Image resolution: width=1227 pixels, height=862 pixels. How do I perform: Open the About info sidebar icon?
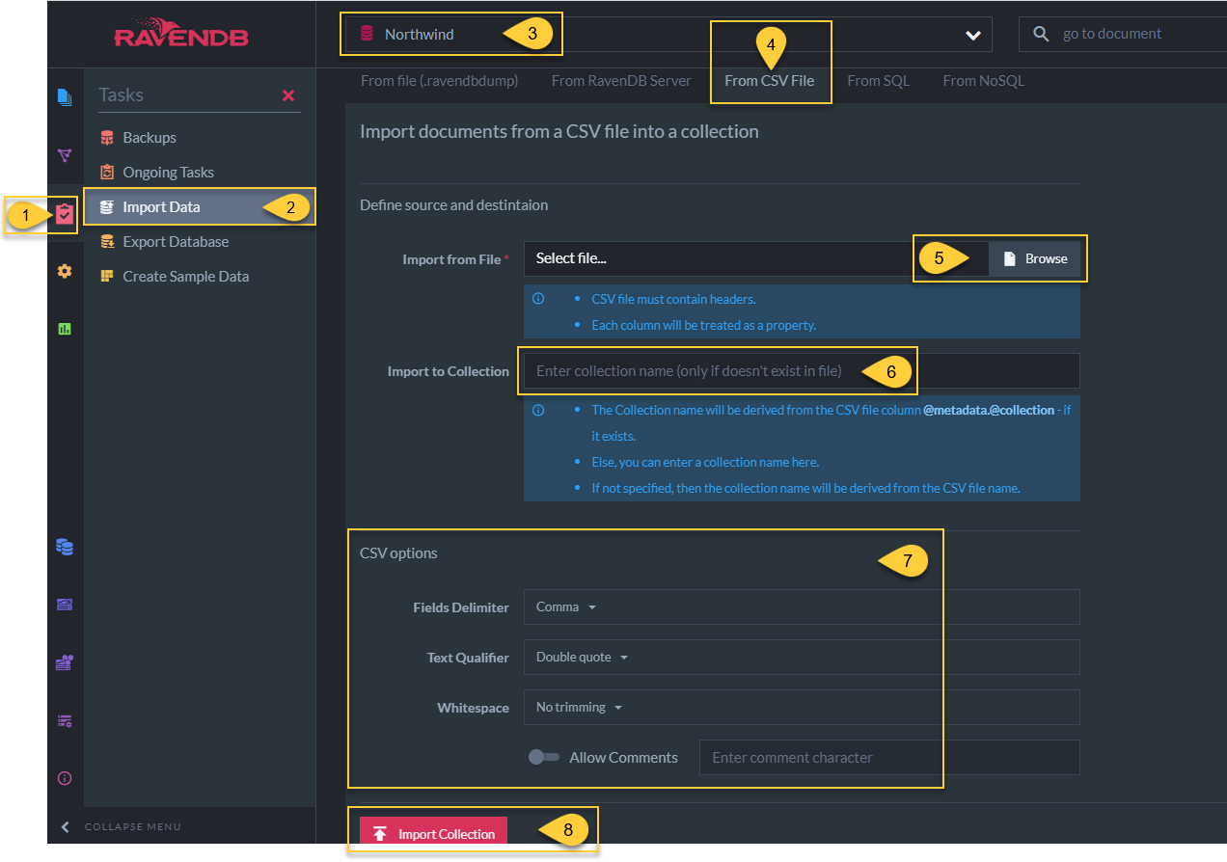click(x=65, y=778)
